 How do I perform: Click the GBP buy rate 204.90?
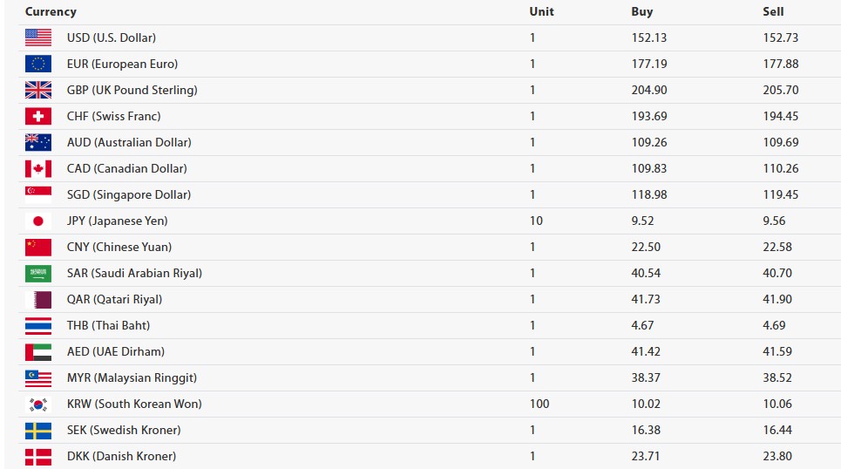[649, 90]
